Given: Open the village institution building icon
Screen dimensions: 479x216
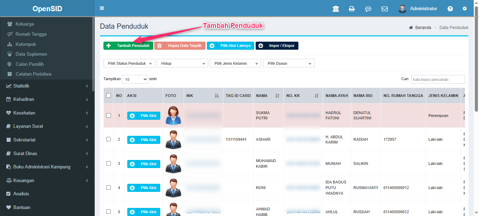Looking at the screenshot, I should pos(336,9).
